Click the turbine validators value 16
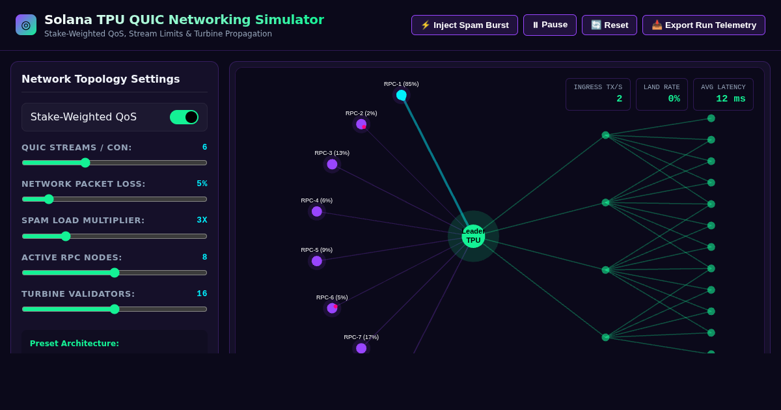Viewport: 781px width, 410px height. (x=202, y=294)
